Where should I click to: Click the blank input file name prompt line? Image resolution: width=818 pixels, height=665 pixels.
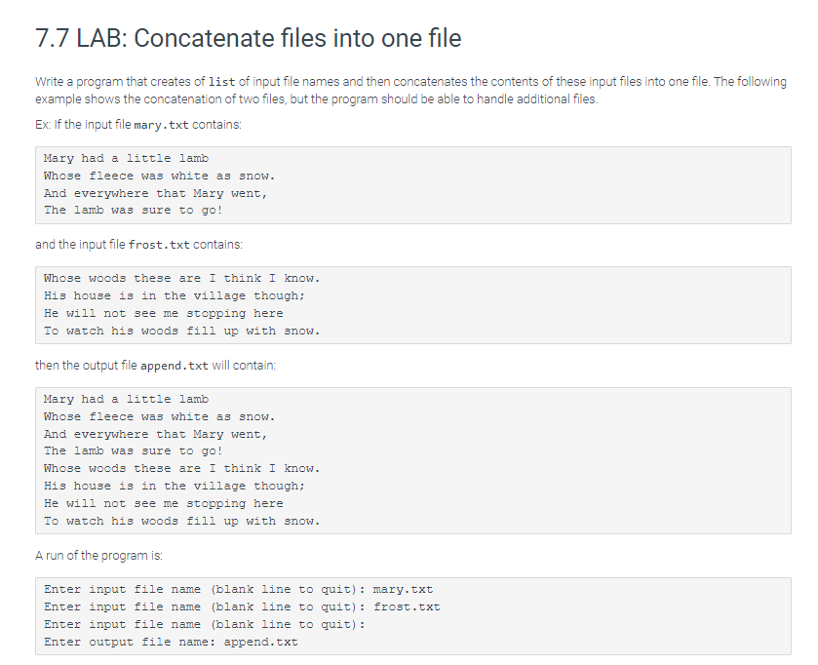[205, 624]
